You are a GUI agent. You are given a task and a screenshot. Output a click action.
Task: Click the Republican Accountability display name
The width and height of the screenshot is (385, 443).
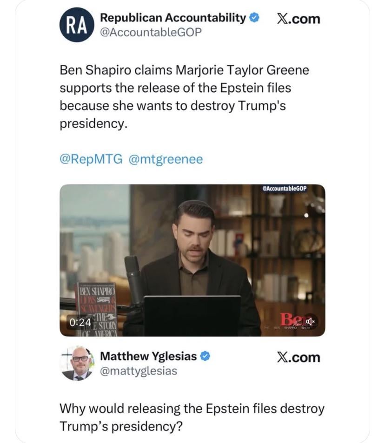click(x=173, y=18)
